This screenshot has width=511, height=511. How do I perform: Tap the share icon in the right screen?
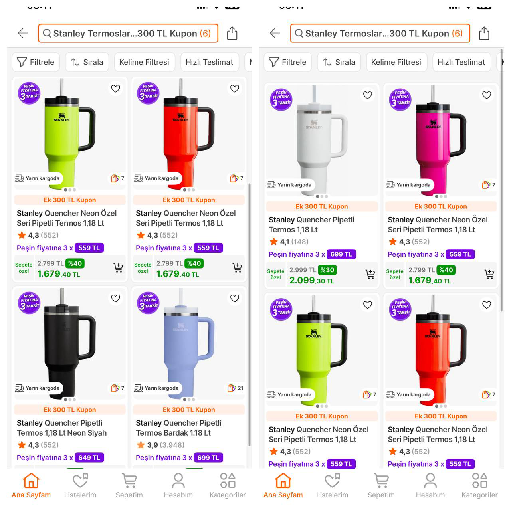(x=484, y=33)
